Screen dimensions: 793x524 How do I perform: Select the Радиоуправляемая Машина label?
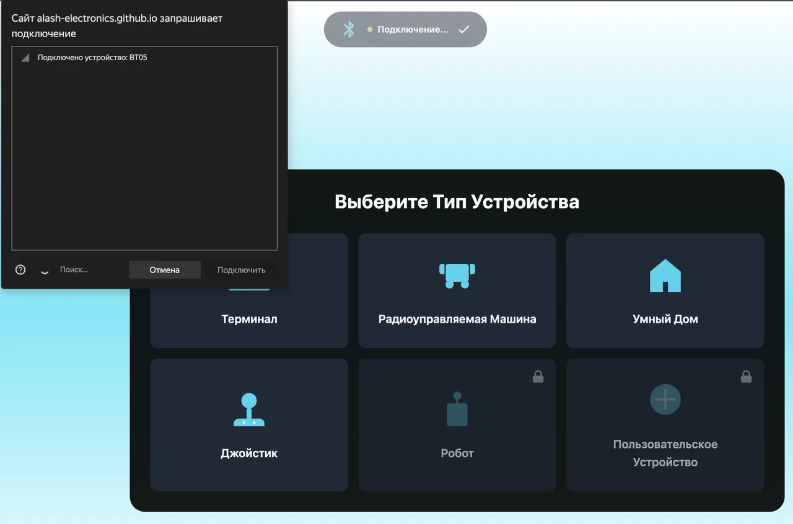[x=457, y=320]
